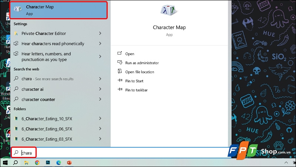This screenshot has height=167, width=296.
Task: Open the Character Map app result
Action: (58, 10)
